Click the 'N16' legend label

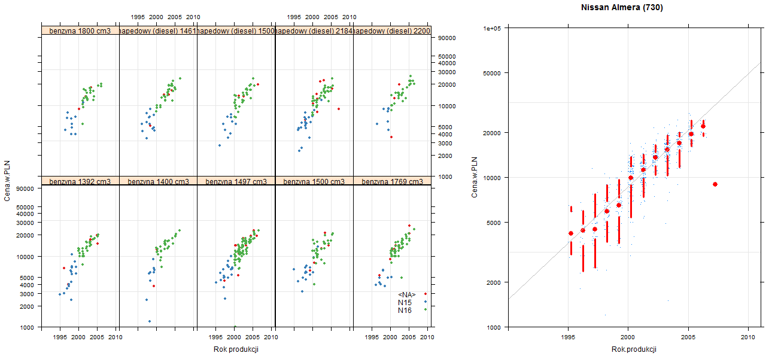[405, 310]
